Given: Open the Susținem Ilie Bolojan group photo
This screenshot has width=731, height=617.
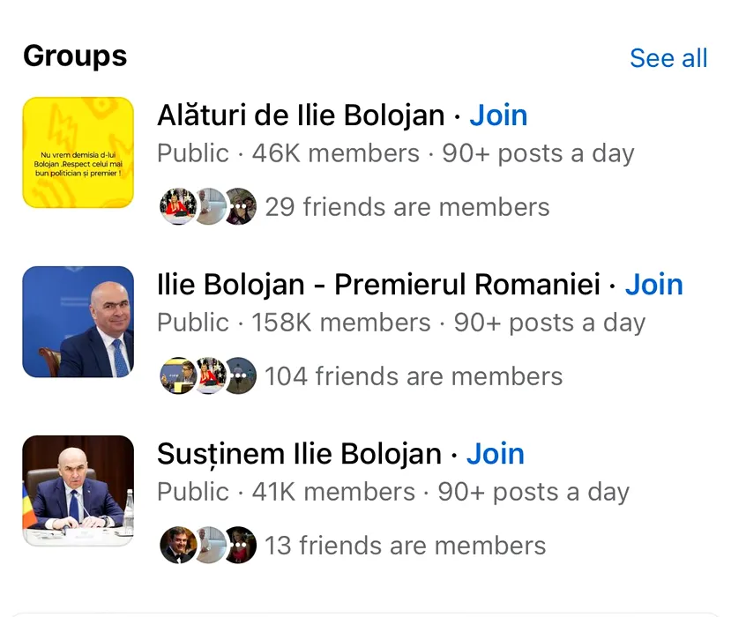Looking at the screenshot, I should [78, 490].
